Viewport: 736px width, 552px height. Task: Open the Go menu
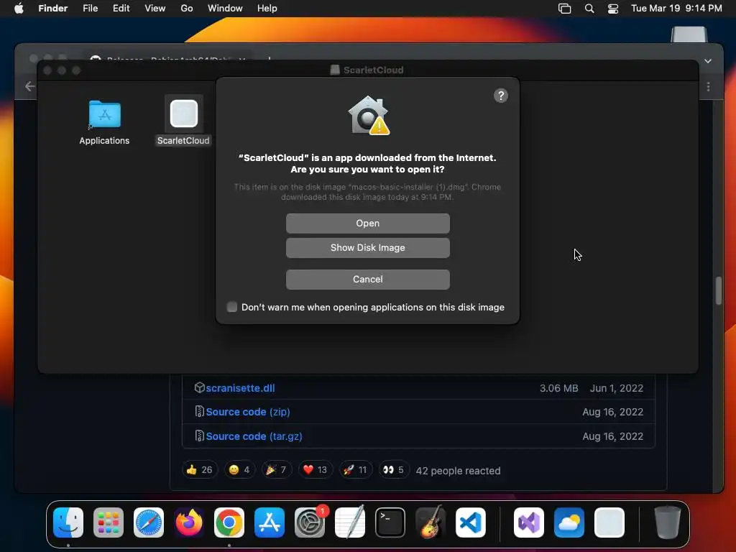coord(187,9)
